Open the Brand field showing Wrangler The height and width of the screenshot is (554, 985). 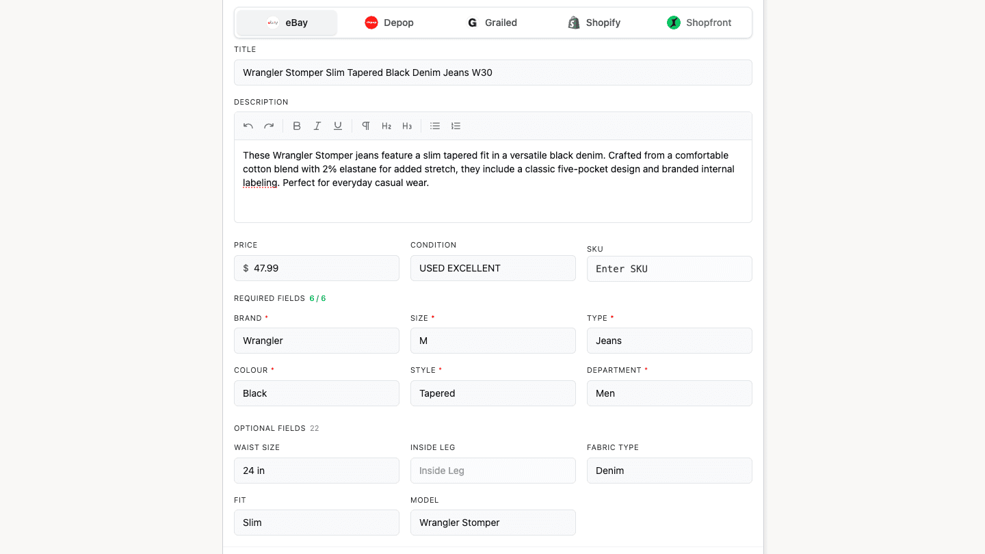click(x=317, y=341)
